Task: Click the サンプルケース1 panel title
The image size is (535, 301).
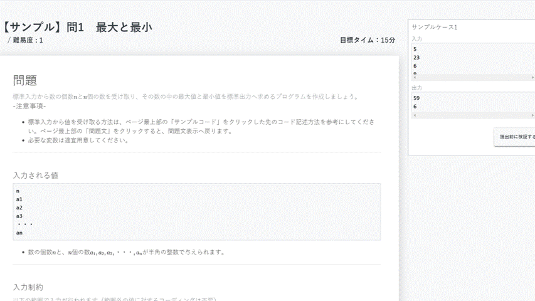Action: coord(434,27)
